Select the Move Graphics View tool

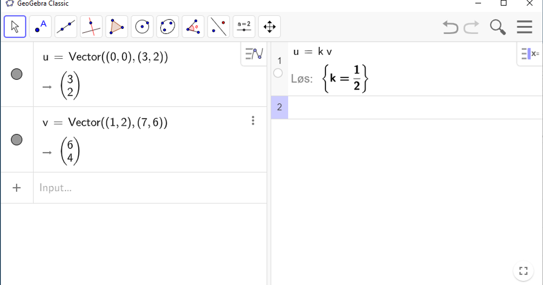coord(270,27)
